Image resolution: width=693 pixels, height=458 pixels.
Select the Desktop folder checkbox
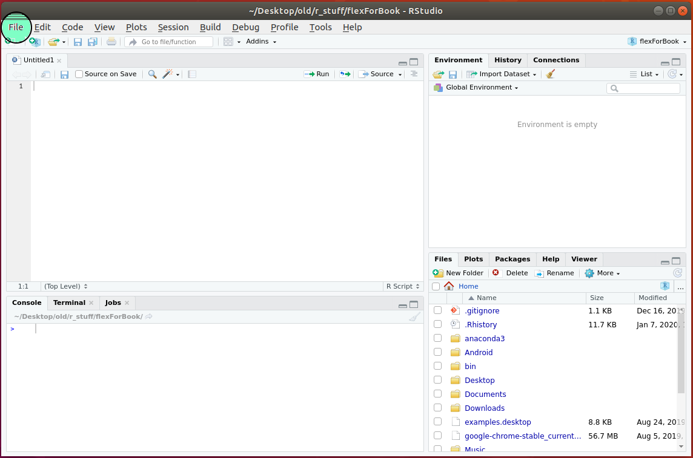[437, 380]
